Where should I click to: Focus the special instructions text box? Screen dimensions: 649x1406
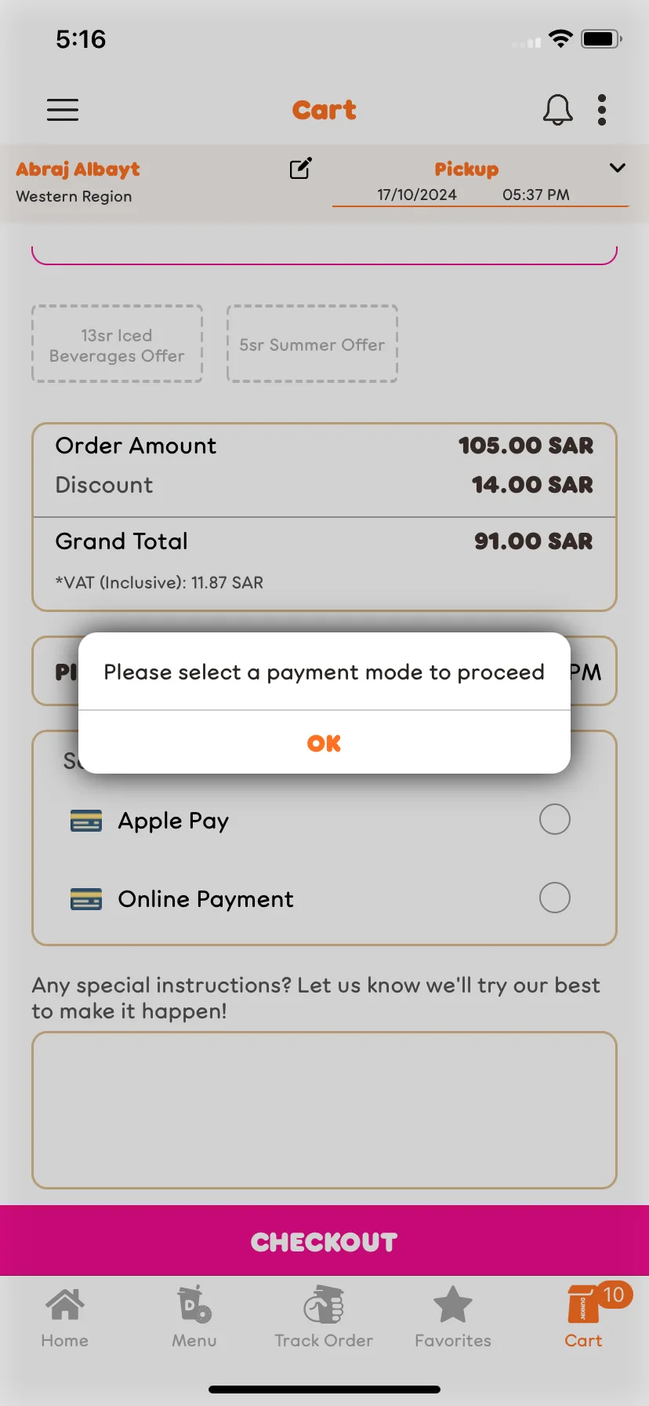pos(324,1110)
